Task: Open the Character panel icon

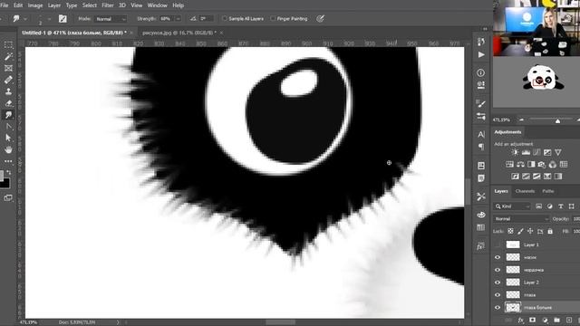Action: pos(481,135)
